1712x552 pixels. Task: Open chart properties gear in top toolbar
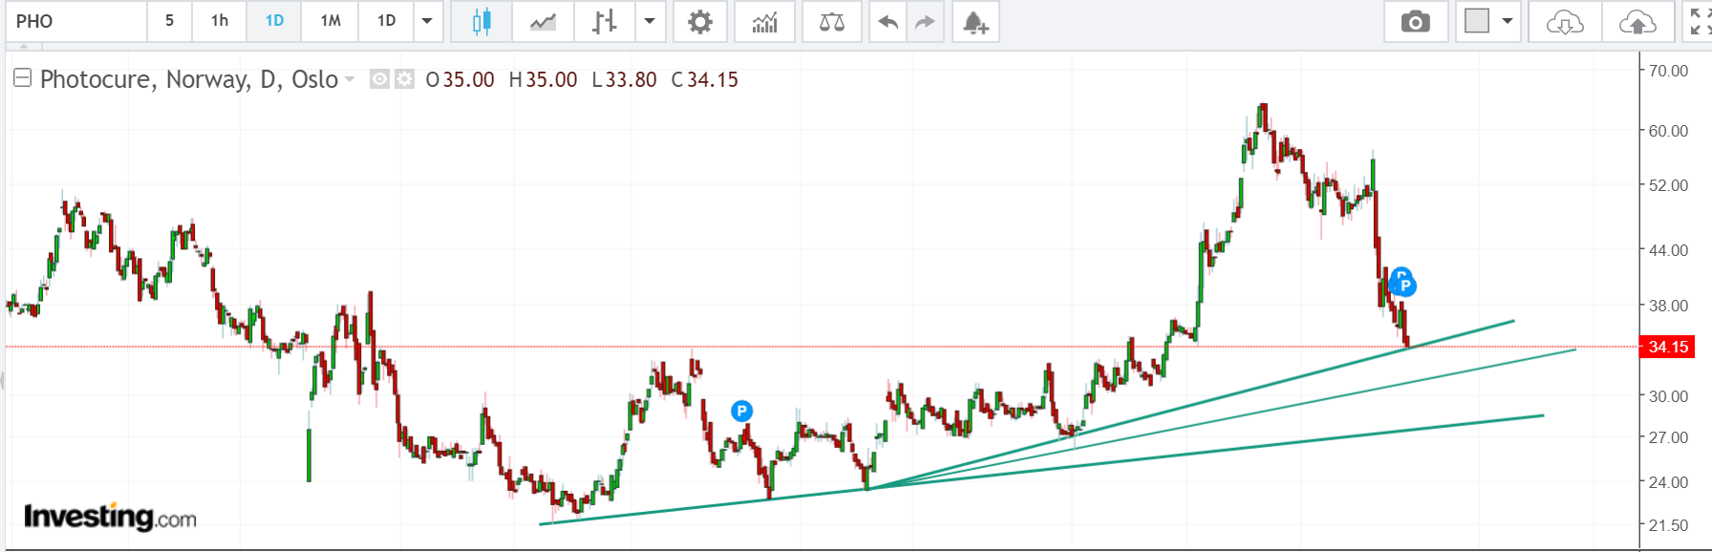(x=700, y=21)
